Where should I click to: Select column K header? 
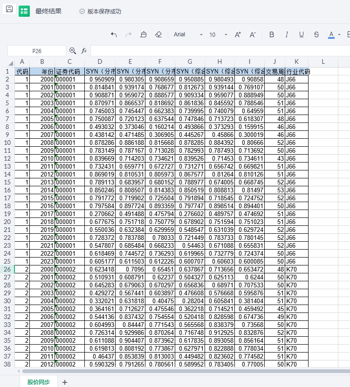(296, 61)
